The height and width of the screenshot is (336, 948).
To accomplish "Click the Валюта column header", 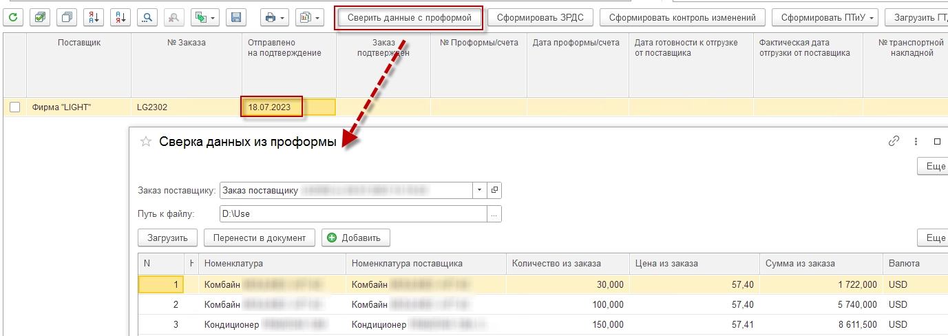I will click(x=915, y=264).
